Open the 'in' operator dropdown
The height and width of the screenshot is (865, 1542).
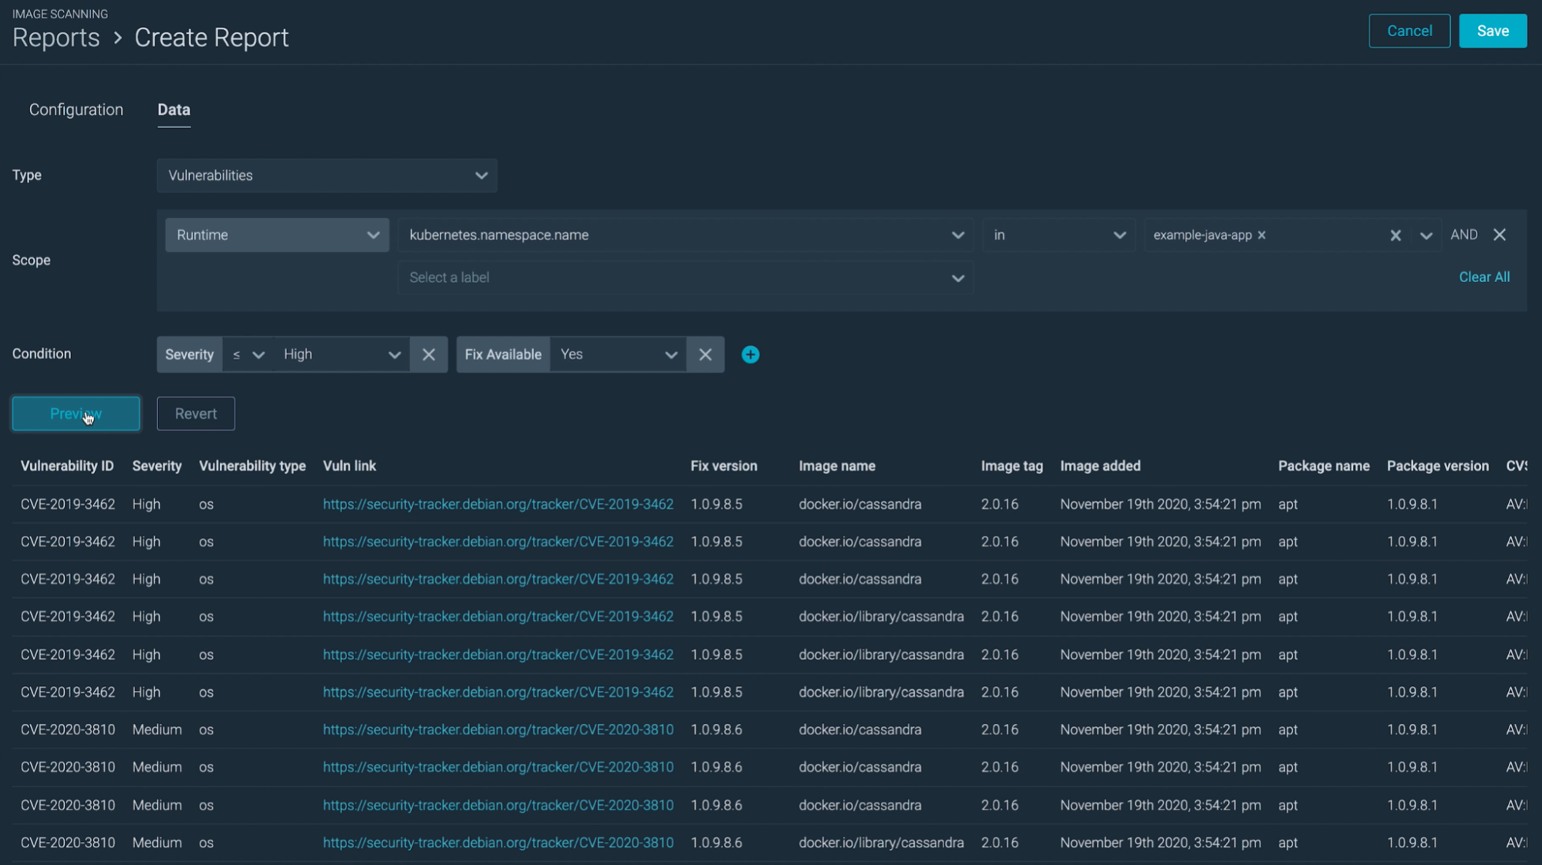1058,235
